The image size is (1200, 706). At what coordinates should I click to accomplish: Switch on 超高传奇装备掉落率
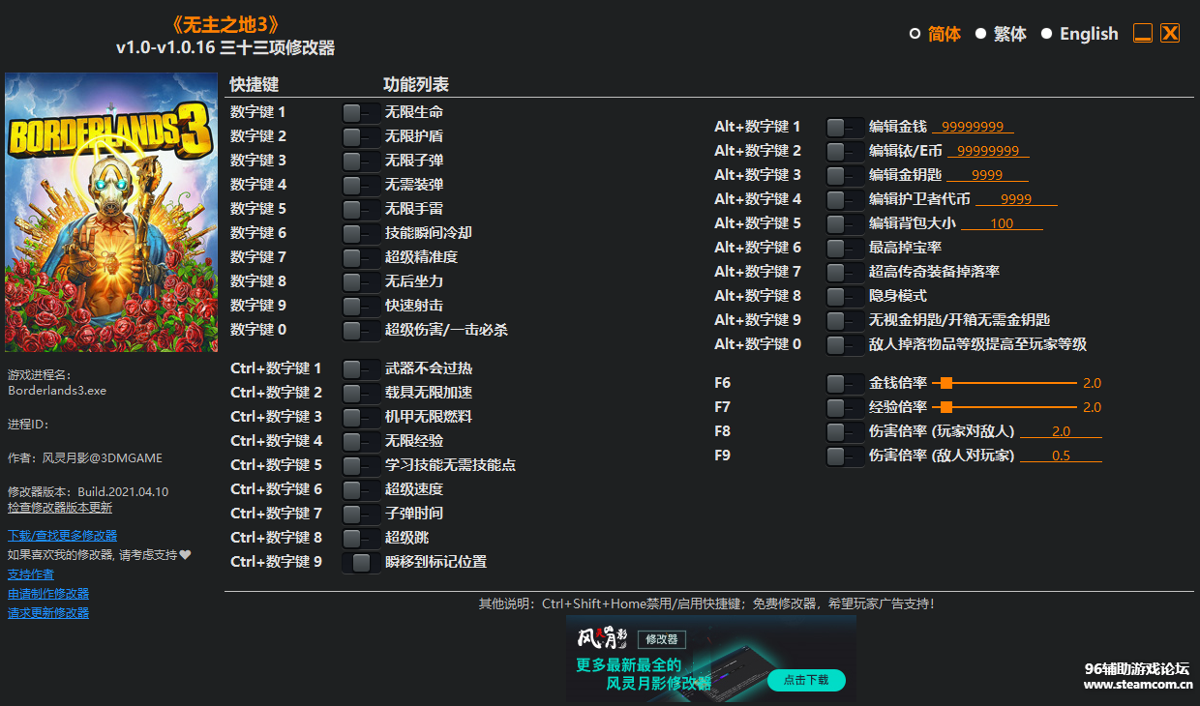tap(844, 272)
